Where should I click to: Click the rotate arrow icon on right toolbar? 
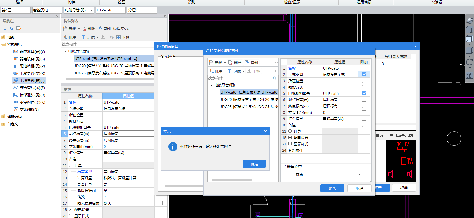(x=470, y=62)
